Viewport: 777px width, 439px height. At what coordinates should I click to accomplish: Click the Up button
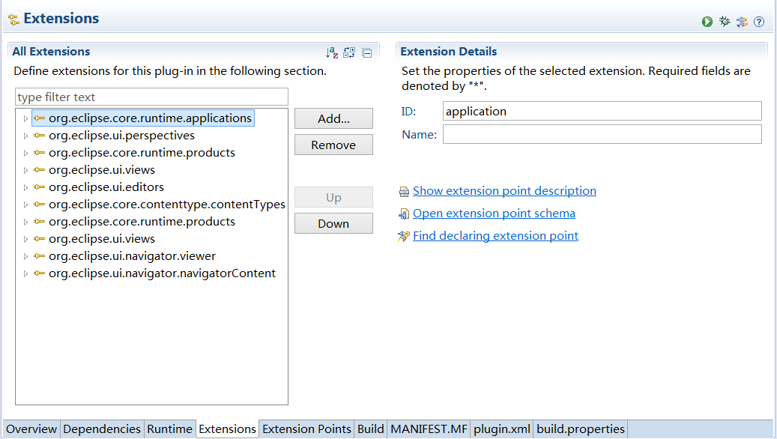tap(333, 197)
